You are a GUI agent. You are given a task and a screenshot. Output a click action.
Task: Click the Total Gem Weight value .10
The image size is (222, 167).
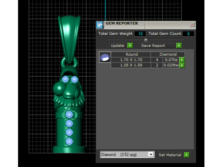point(140,34)
